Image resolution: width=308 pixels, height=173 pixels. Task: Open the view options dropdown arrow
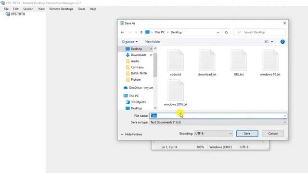coord(272,42)
